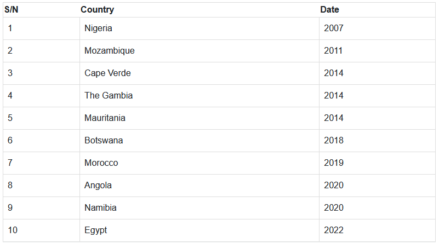The width and height of the screenshot is (439, 243).
Task: Select serial number 10 cell
Action: point(13,230)
